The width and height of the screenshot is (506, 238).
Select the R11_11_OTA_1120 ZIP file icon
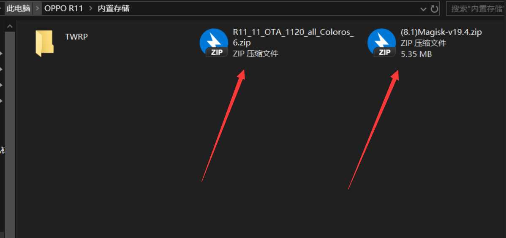[x=214, y=43]
